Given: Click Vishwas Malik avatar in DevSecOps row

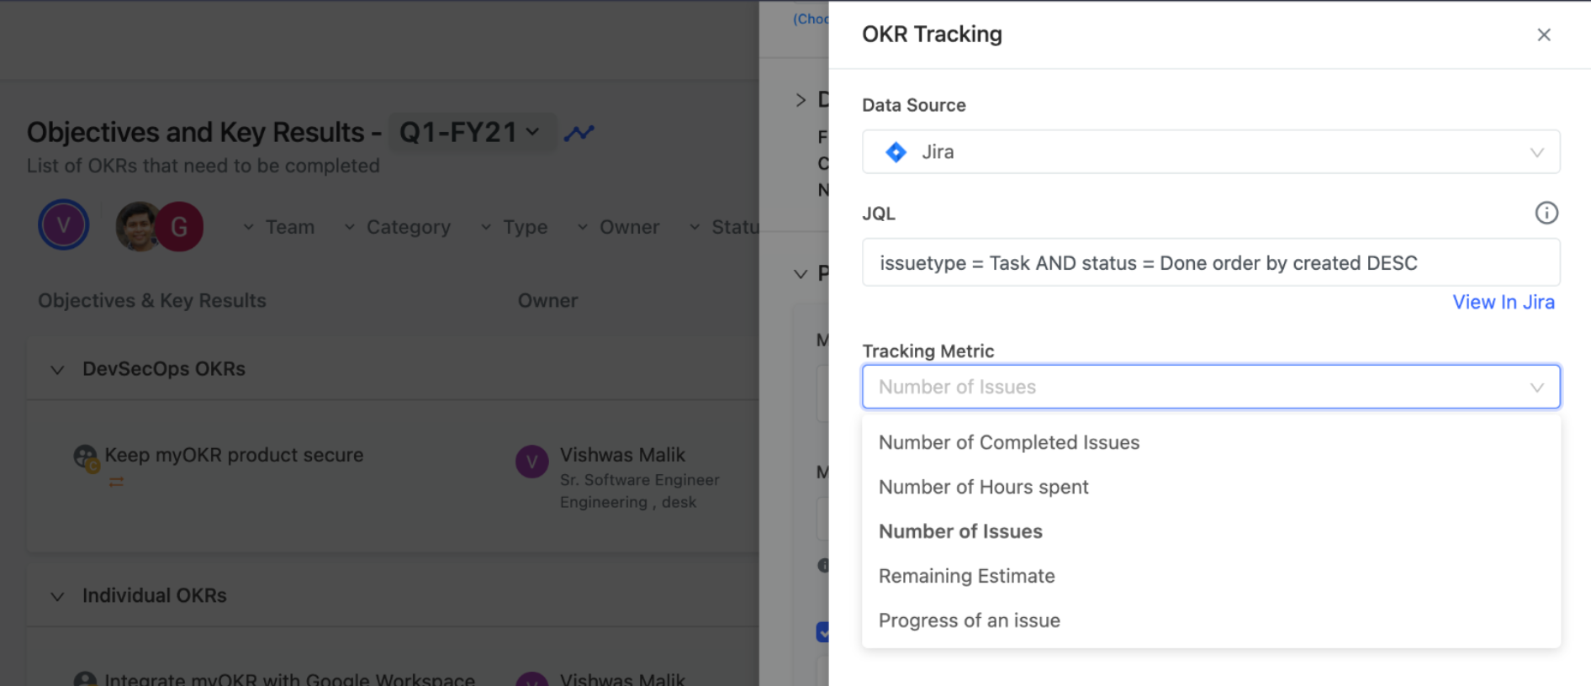Looking at the screenshot, I should coord(531,462).
